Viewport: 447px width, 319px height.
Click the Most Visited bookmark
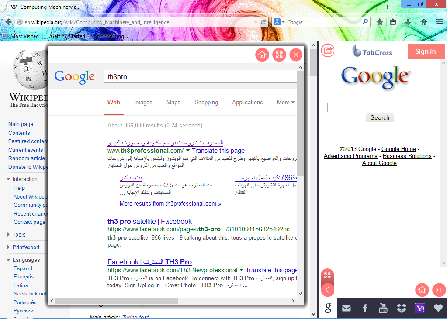pos(20,36)
